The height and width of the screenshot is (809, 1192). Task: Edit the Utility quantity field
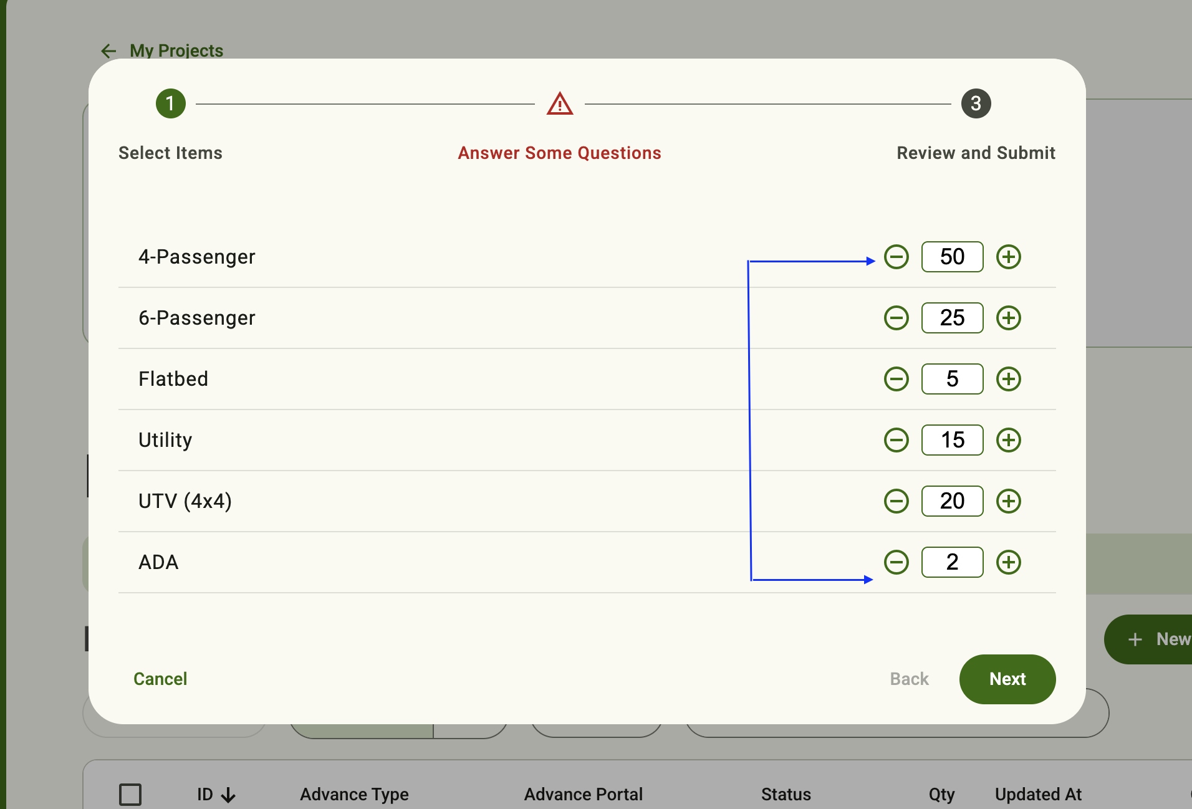[x=953, y=440]
